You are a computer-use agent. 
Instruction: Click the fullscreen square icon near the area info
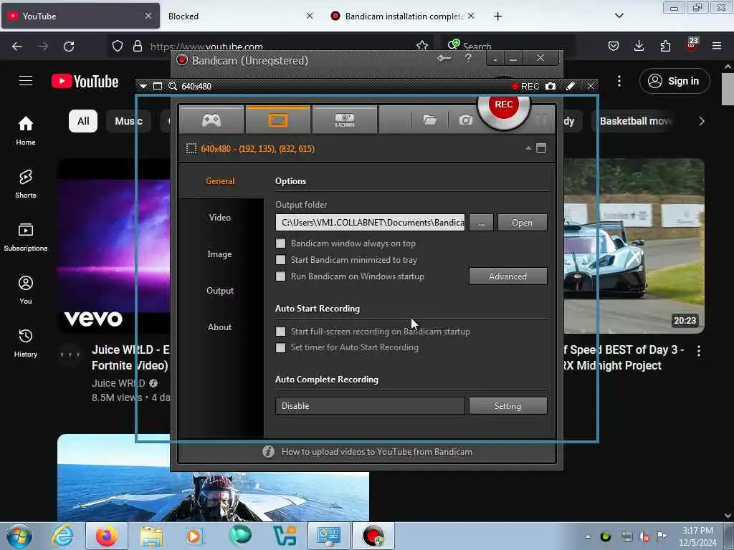[541, 148]
